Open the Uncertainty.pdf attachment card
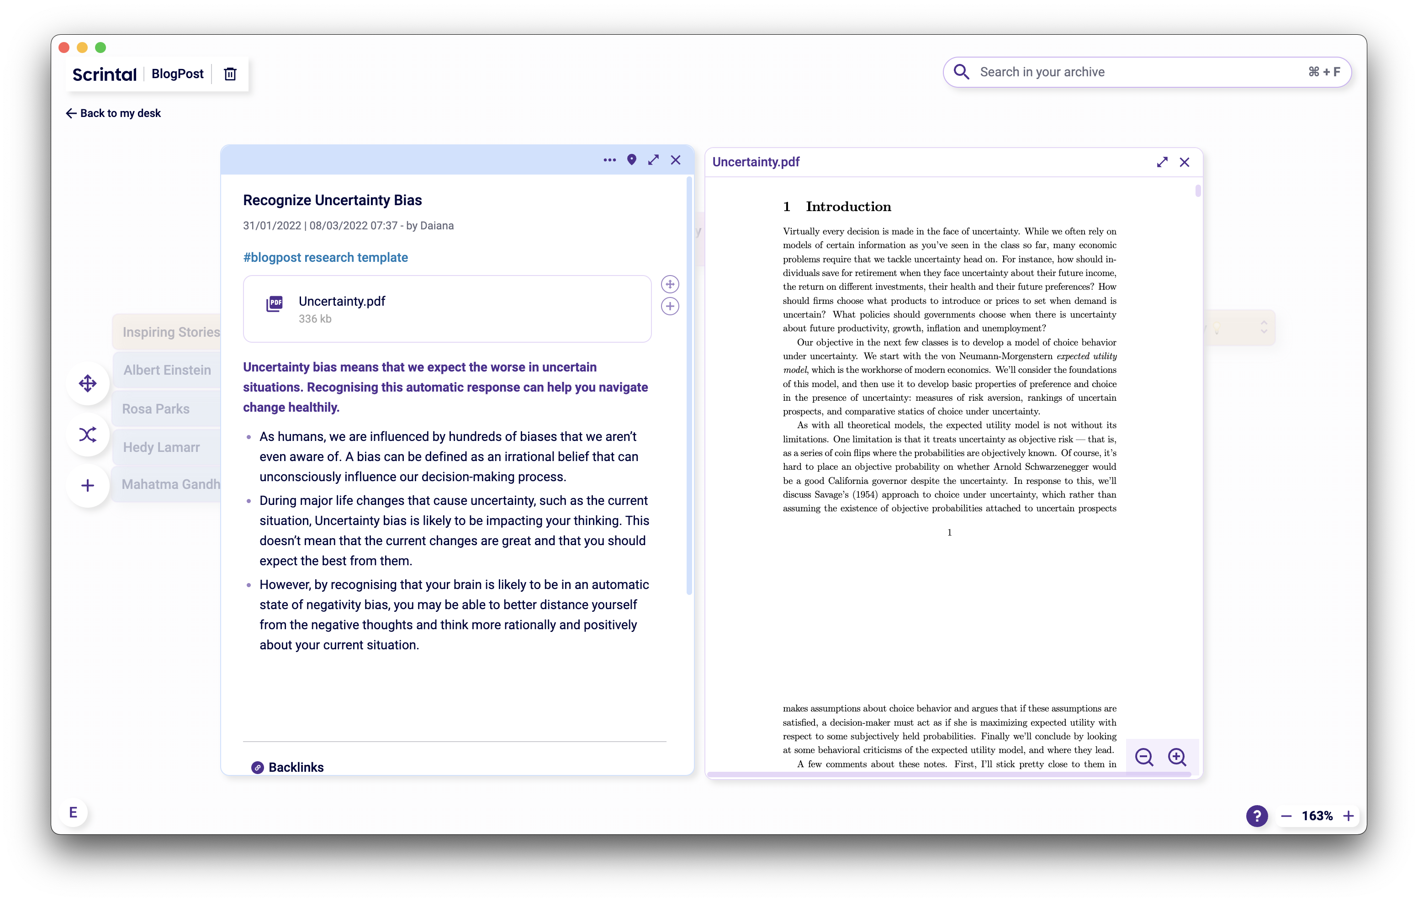 [446, 309]
